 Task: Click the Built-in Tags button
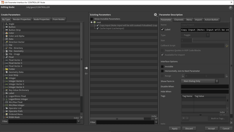coord(218,119)
